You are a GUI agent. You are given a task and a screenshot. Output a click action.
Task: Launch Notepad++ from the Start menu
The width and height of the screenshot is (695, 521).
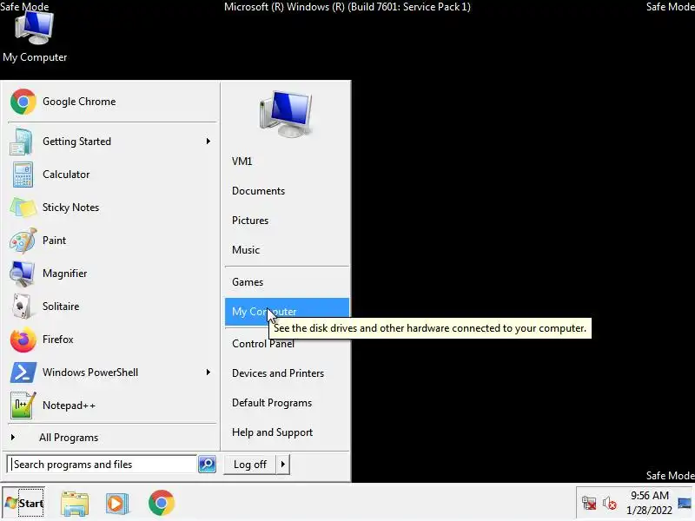point(112,406)
